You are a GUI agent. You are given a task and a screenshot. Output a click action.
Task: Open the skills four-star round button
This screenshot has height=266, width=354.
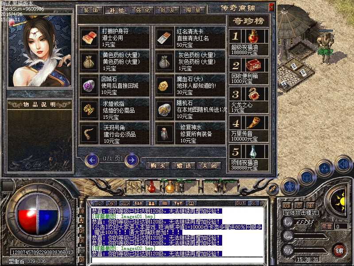tap(324, 168)
